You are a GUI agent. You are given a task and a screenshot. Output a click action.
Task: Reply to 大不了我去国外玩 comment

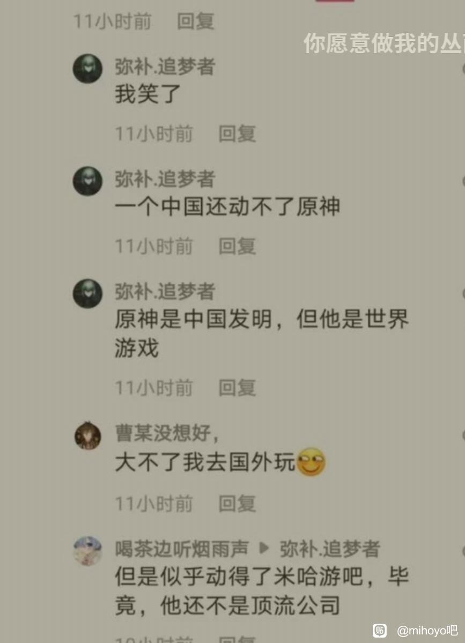tap(237, 504)
